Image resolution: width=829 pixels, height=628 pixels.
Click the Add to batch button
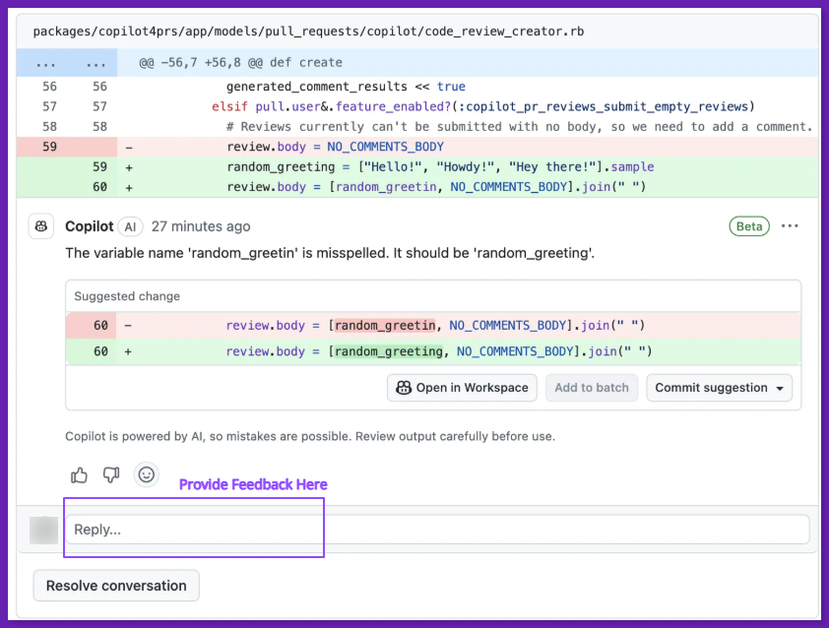tap(591, 388)
